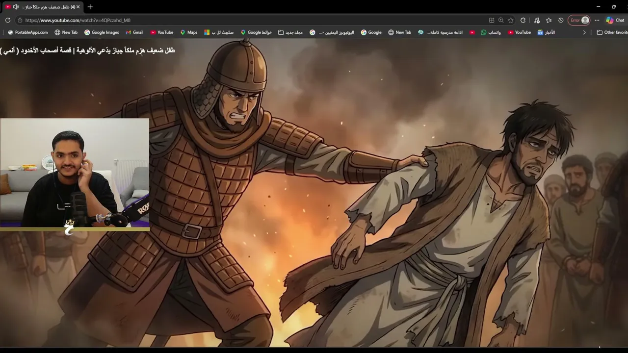This screenshot has width=628, height=353.
Task: Open the browser History icon
Action: (x=561, y=20)
